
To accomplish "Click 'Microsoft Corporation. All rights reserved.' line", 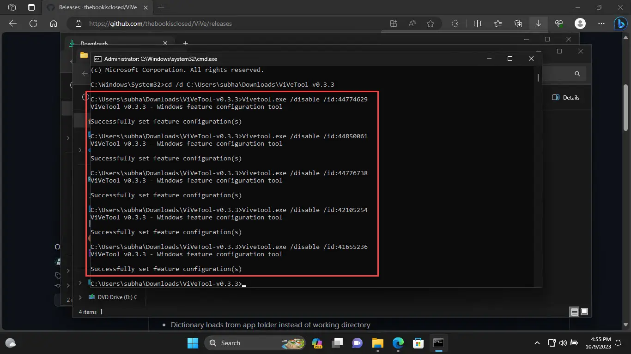I will click(x=177, y=70).
